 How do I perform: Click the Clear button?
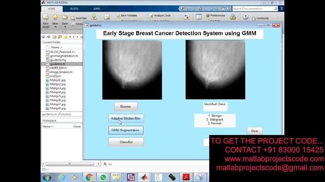point(255,131)
